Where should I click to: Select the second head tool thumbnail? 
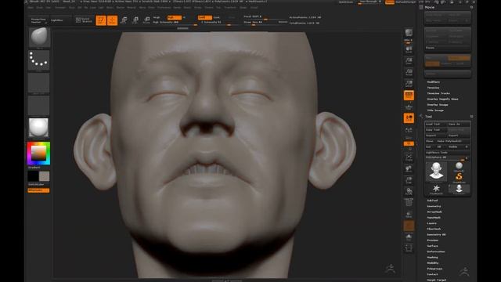(x=460, y=189)
